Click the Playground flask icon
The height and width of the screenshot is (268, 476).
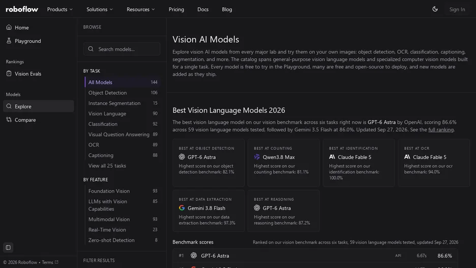pyautogui.click(x=9, y=41)
